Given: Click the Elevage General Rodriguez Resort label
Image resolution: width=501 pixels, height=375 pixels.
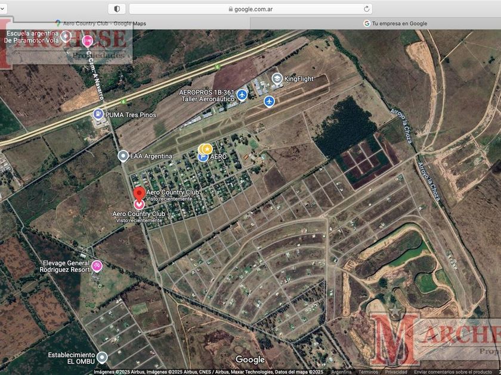Looking at the screenshot, I should click(x=64, y=266).
